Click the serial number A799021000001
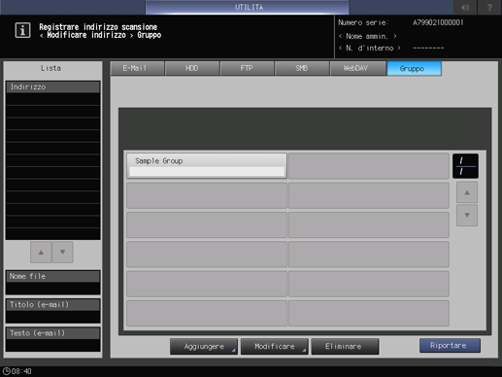This screenshot has height=377, width=502. click(438, 22)
